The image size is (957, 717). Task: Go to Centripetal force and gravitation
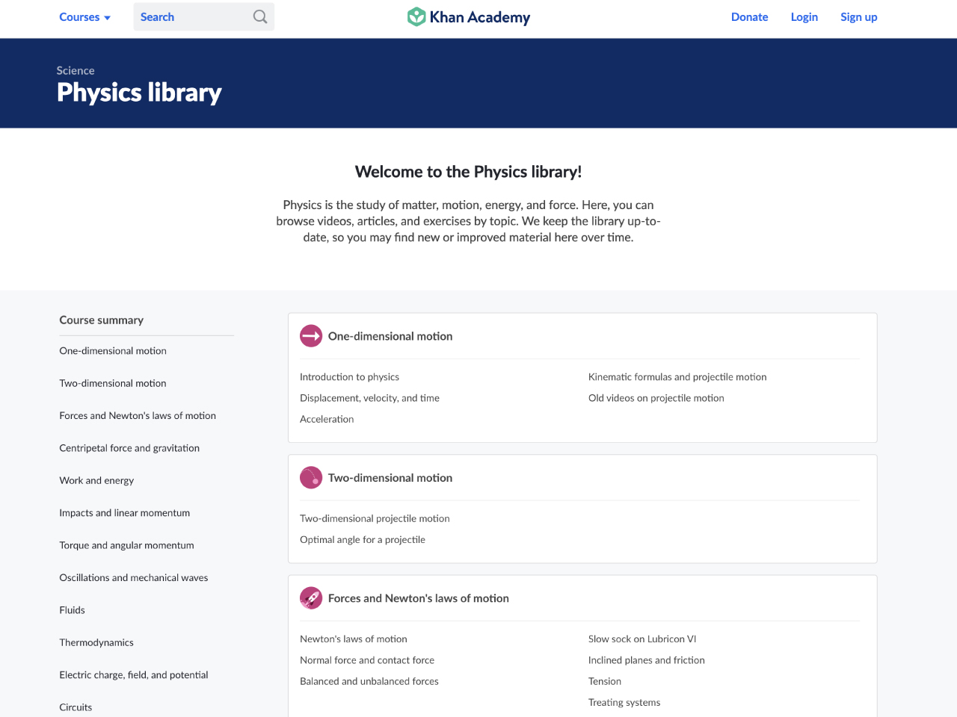(x=129, y=448)
